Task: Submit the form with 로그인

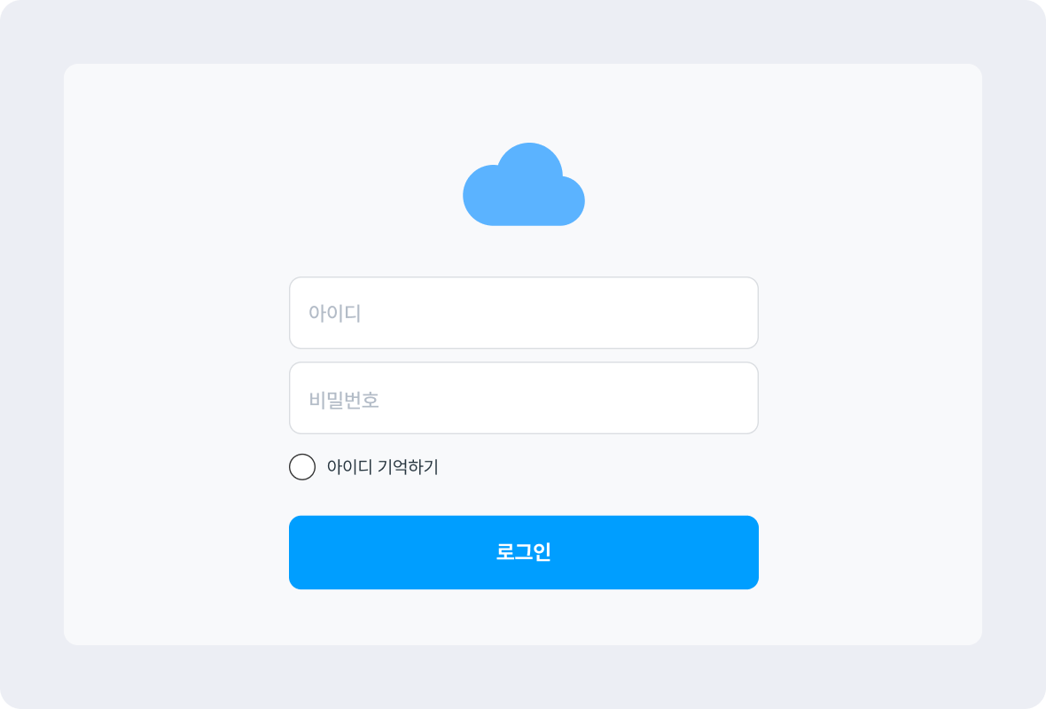Action: (524, 552)
